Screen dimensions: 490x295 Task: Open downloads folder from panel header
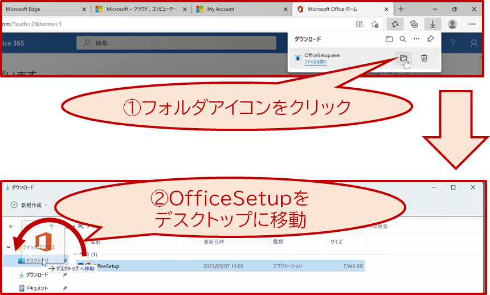pos(389,39)
